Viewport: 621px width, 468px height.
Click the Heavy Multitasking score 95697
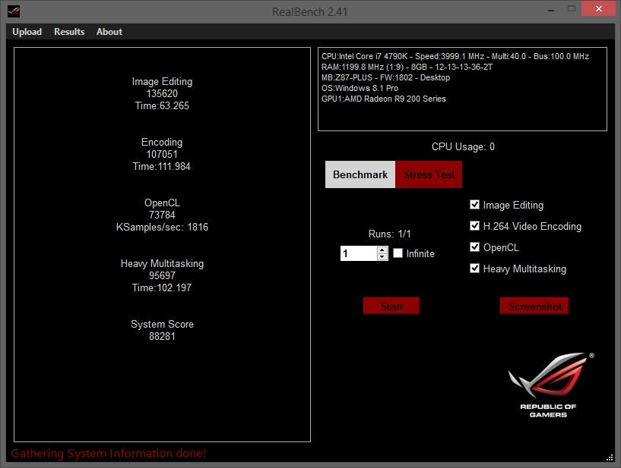(x=162, y=275)
